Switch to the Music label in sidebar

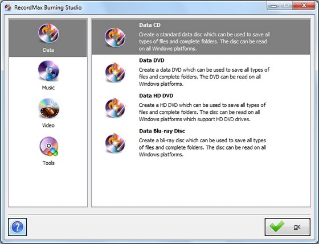(x=48, y=88)
